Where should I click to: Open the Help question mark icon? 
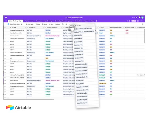(x=137, y=18)
